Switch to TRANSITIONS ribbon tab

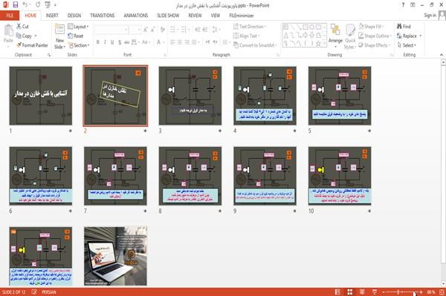pos(103,16)
